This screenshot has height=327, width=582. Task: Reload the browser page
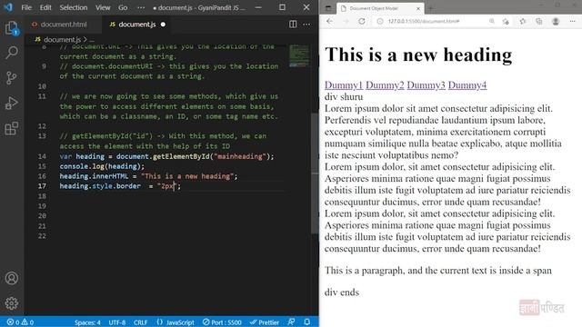tap(362, 21)
